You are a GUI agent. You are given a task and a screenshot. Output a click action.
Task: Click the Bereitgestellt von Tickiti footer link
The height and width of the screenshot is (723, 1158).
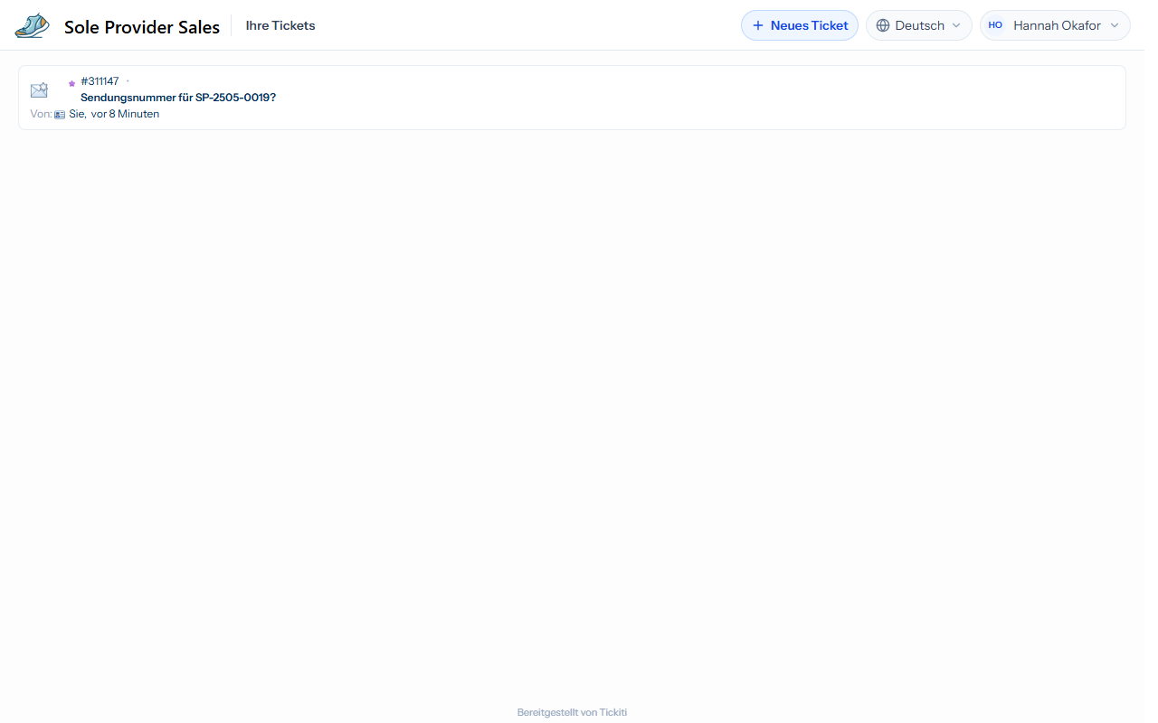(572, 712)
